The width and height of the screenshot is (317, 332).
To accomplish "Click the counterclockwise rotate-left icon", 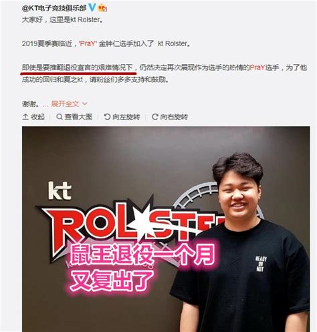I will (x=107, y=117).
